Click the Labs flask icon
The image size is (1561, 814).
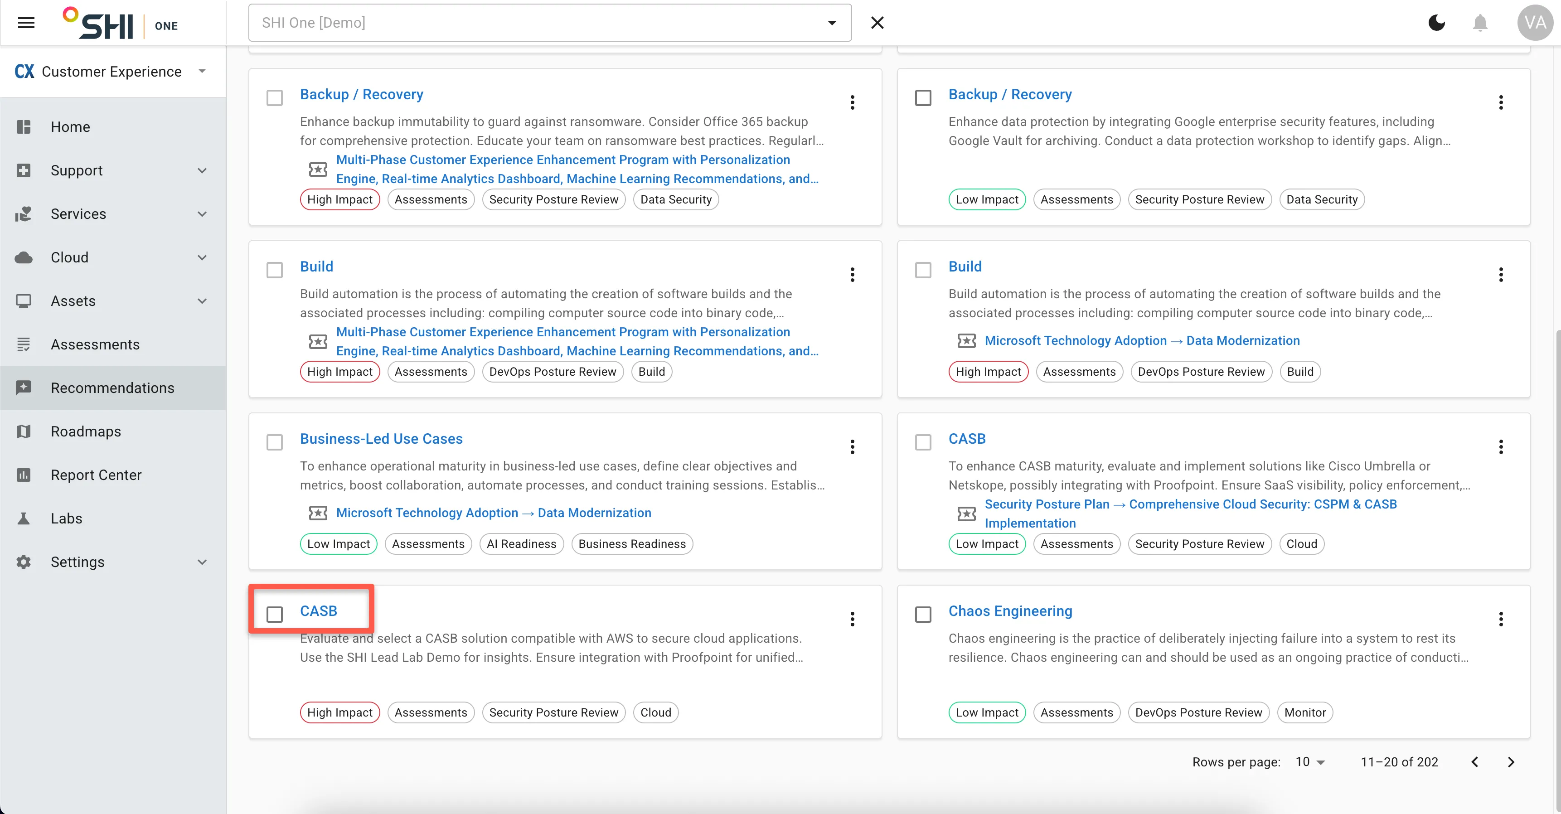(x=24, y=518)
